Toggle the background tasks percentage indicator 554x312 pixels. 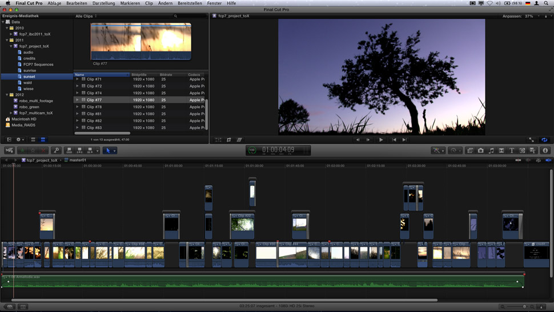point(252,150)
